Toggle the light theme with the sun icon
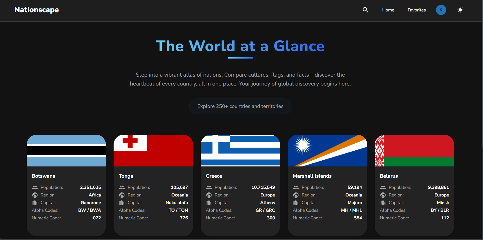 pyautogui.click(x=460, y=10)
